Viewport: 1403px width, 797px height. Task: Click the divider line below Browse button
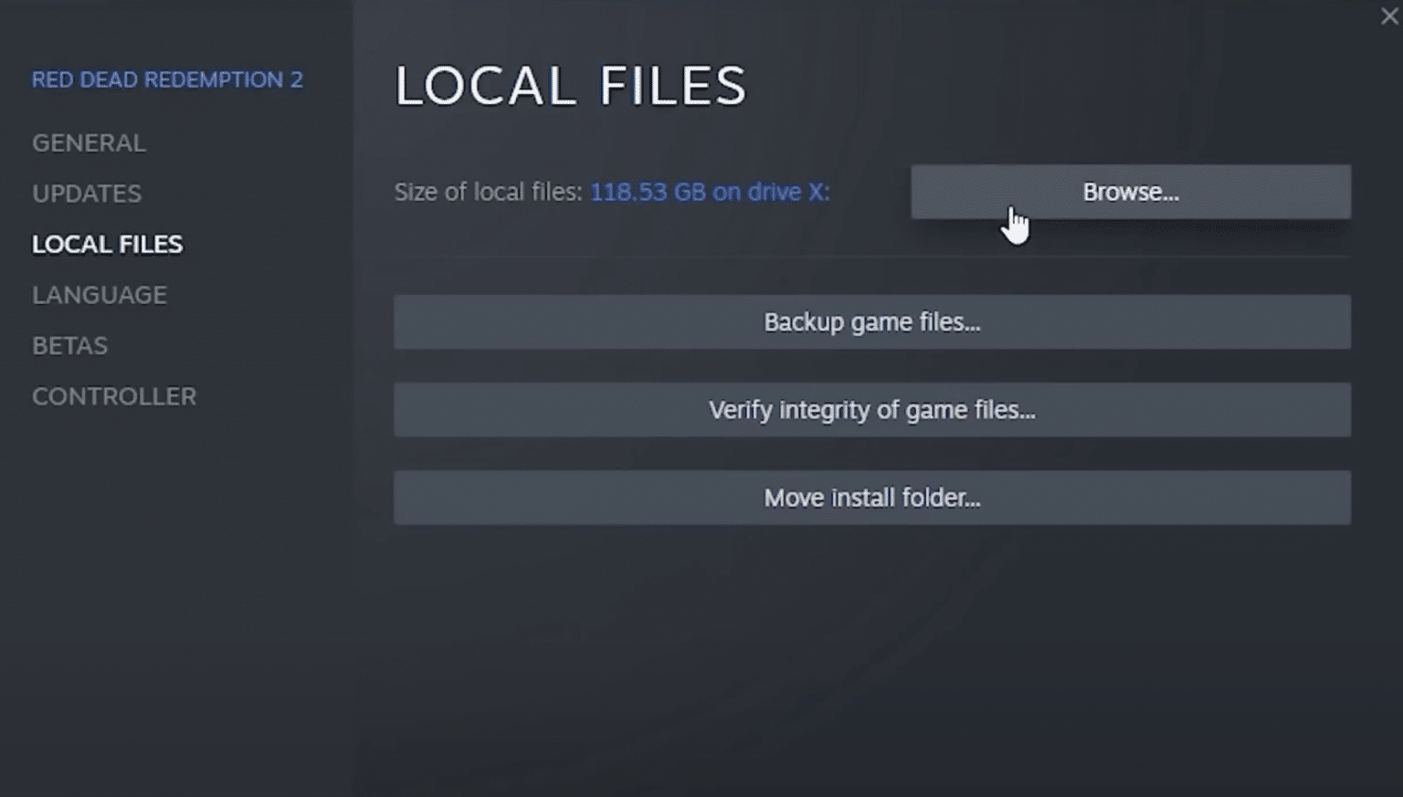point(871,257)
